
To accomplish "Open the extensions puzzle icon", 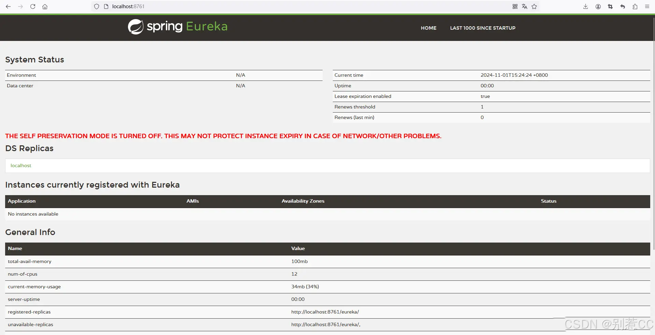I will 635,6.
